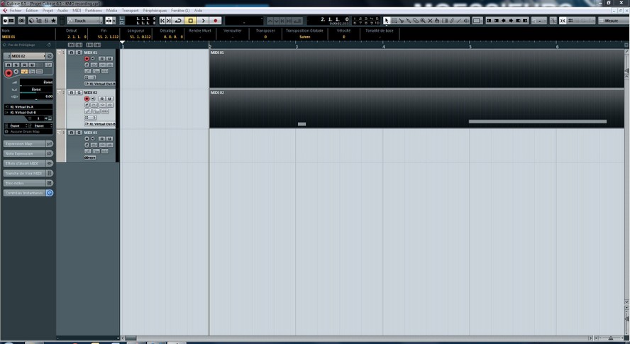Start playback with the Play button
The width and height of the screenshot is (630, 344).
click(204, 21)
